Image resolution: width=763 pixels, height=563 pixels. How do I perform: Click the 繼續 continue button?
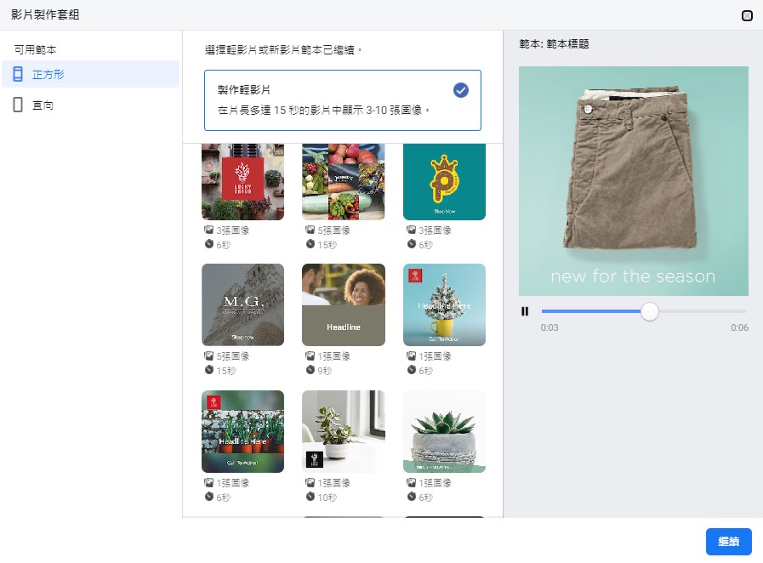click(728, 542)
